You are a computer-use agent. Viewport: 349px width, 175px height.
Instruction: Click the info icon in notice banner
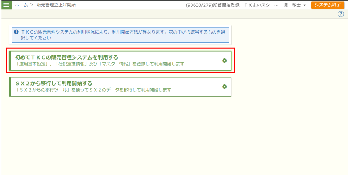click(x=16, y=32)
